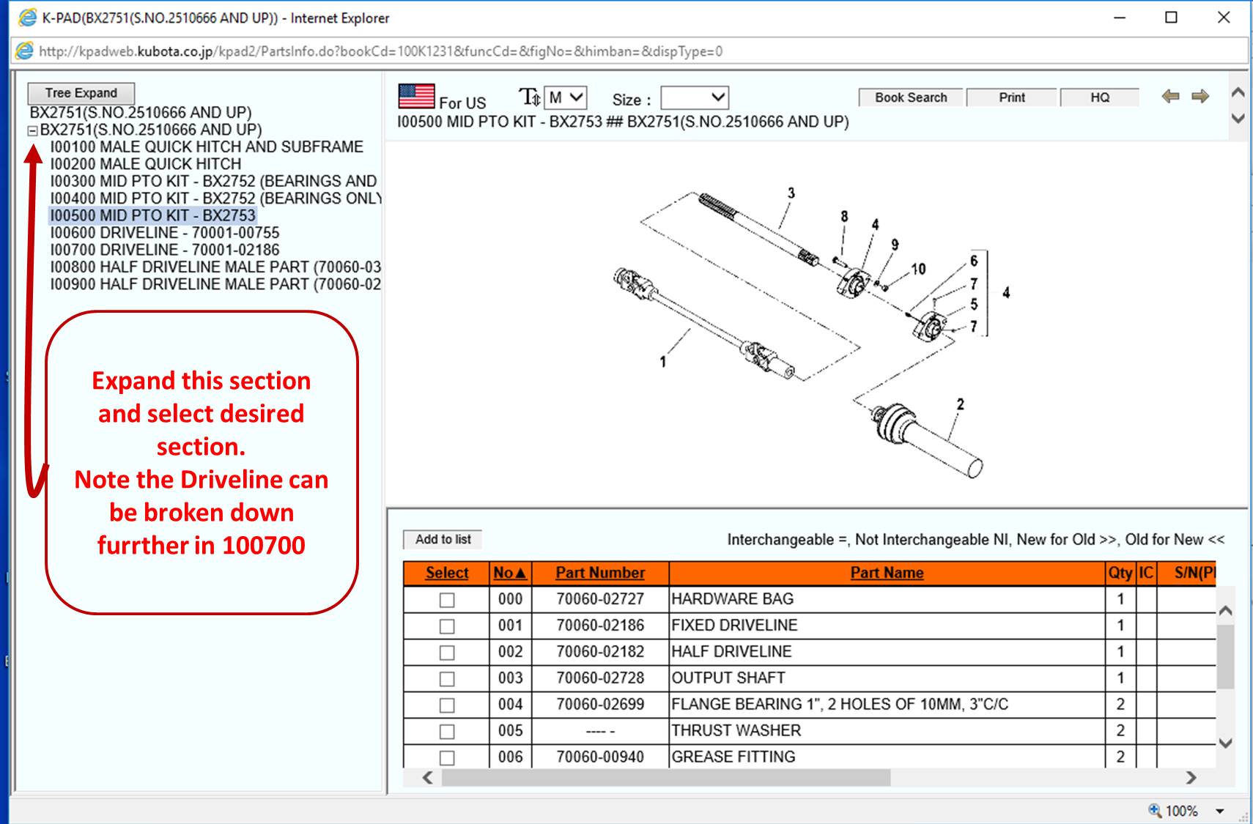Click the IC column header
Screen dimensions: 1253x824
pyautogui.click(x=1147, y=573)
